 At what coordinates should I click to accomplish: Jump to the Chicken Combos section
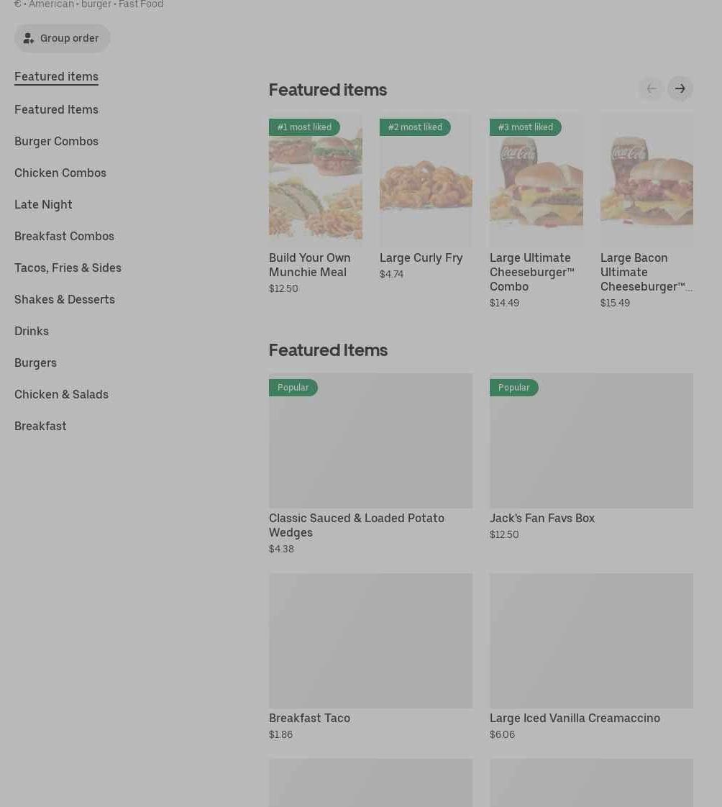(60, 173)
